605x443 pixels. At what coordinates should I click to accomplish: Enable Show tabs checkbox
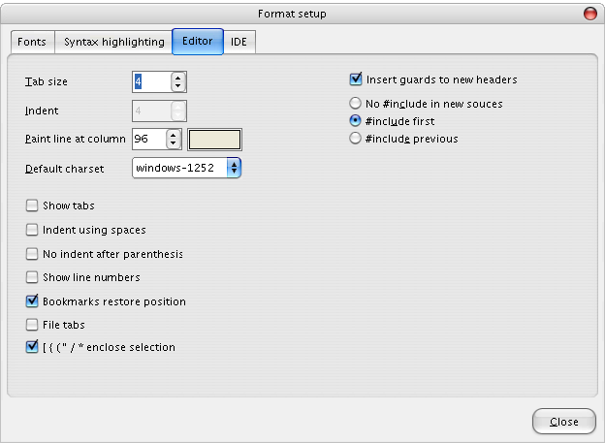pyautogui.click(x=33, y=206)
